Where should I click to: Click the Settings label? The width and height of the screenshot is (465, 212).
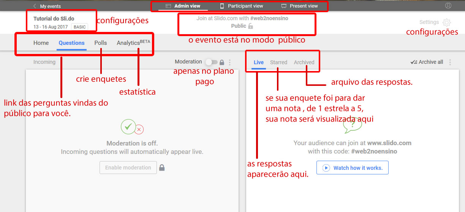pos(429,22)
